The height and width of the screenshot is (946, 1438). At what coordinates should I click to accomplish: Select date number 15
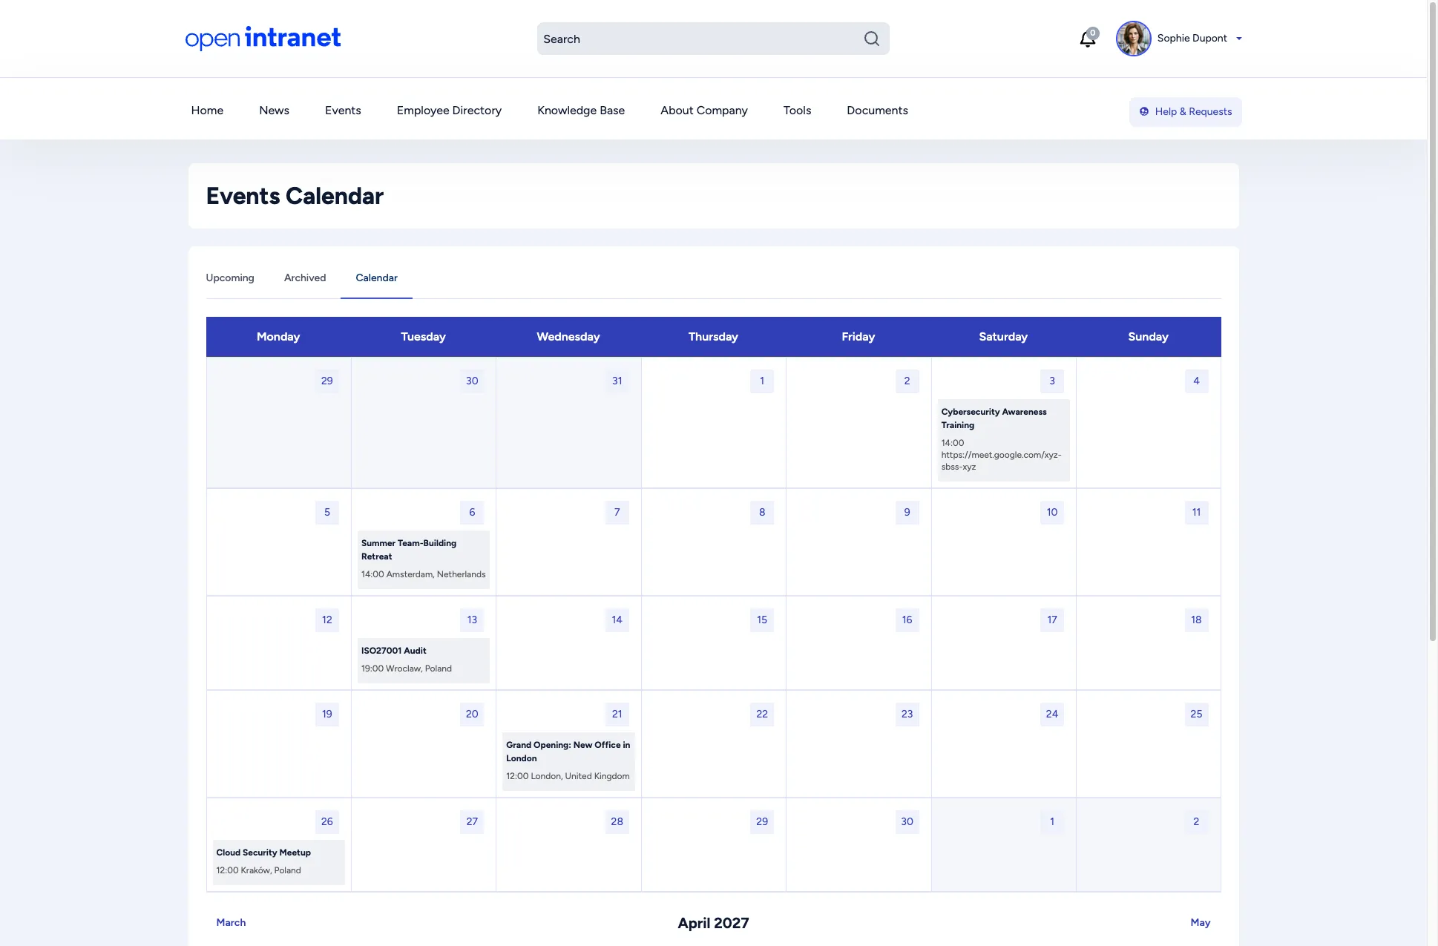click(x=762, y=620)
